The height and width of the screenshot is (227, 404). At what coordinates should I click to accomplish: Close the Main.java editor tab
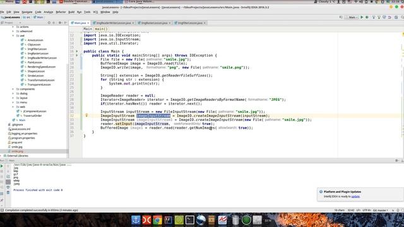pyautogui.click(x=88, y=23)
